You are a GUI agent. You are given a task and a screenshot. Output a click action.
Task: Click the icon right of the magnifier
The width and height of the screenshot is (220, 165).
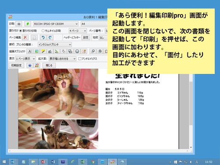(x=100, y=51)
